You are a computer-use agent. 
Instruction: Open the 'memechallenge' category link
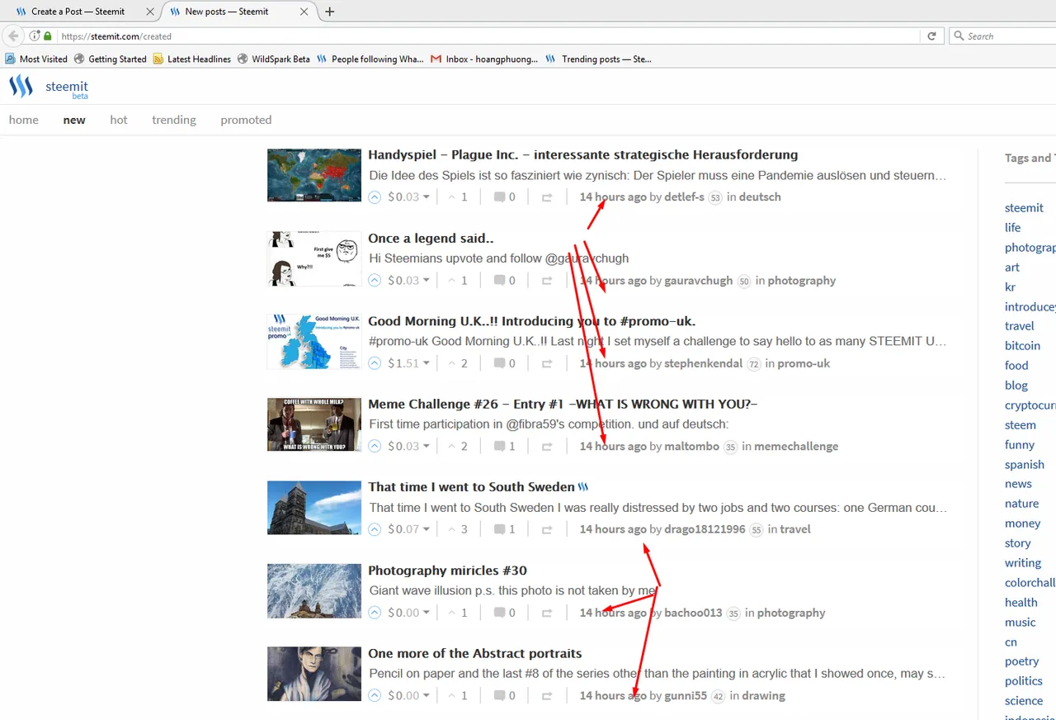pos(796,447)
